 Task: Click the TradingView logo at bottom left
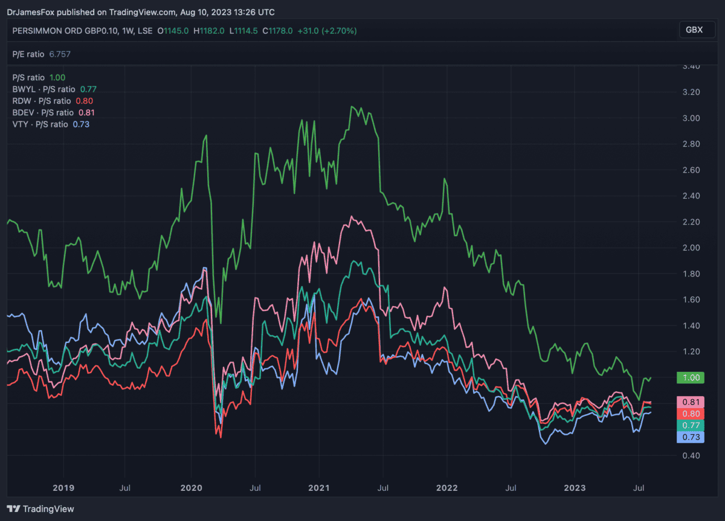coord(40,509)
